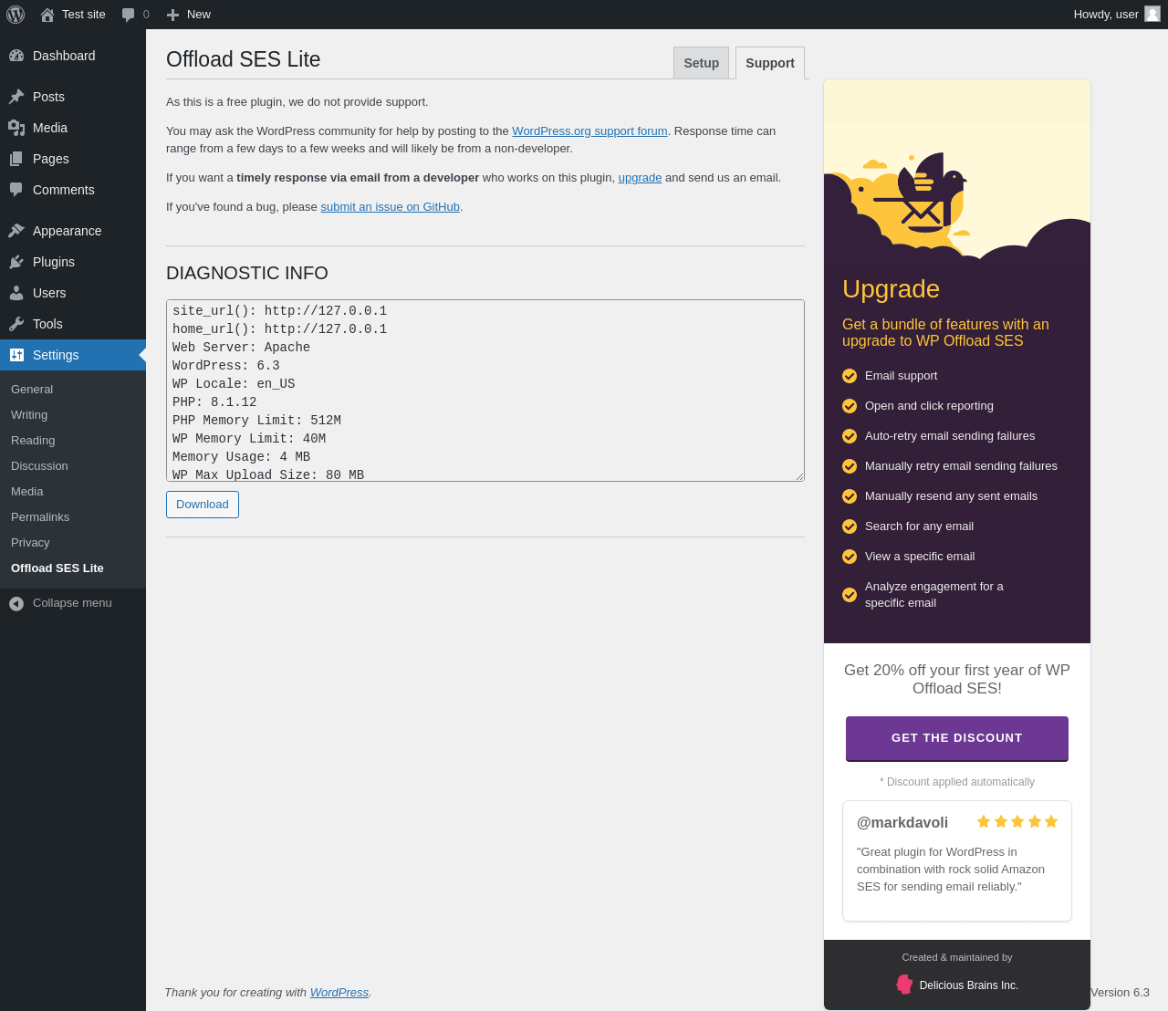Click the 'Web Server: Apache' line
This screenshot has width=1168, height=1011.
pos(241,348)
